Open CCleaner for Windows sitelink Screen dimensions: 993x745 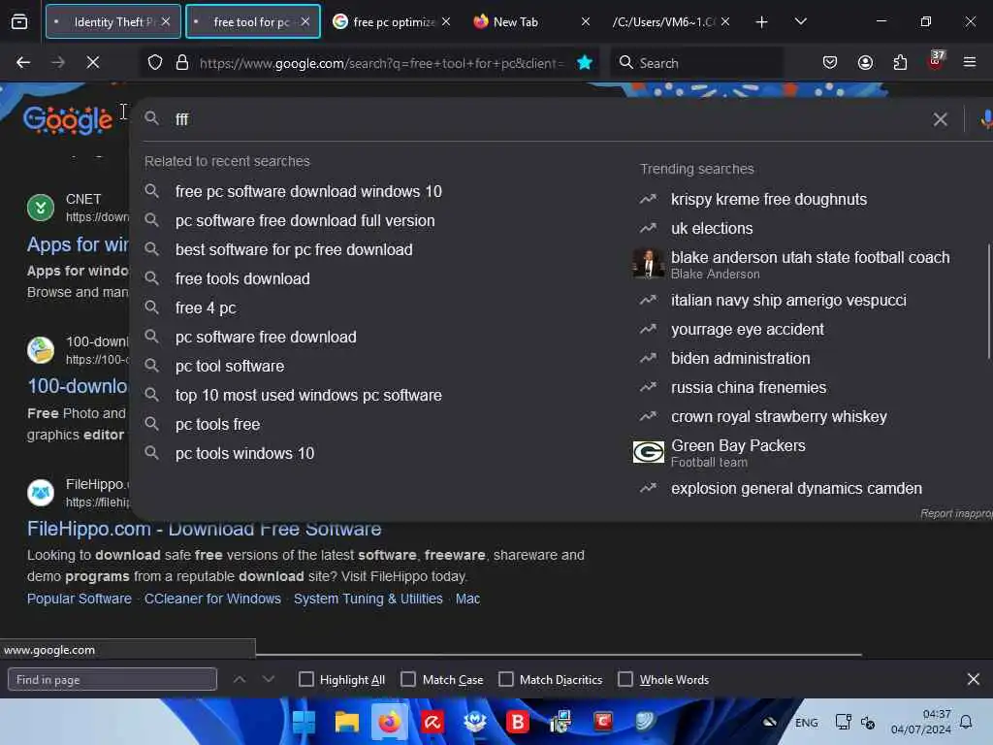point(212,599)
